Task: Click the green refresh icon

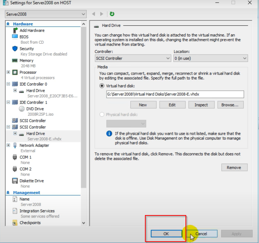Action: (x=112, y=14)
